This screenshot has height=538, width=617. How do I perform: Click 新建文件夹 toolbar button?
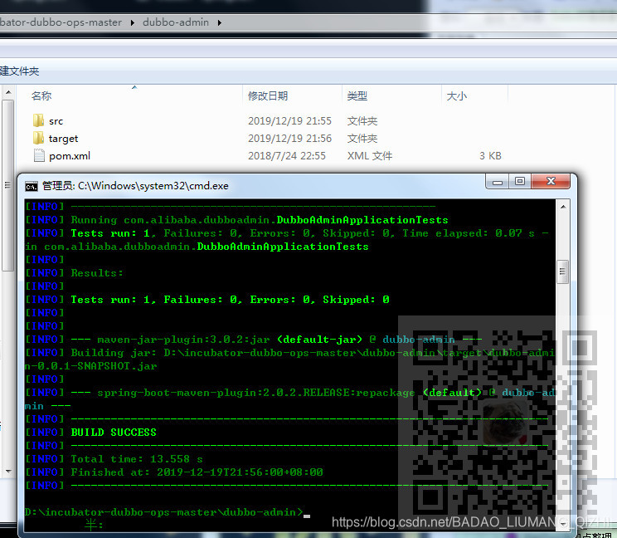tap(19, 71)
